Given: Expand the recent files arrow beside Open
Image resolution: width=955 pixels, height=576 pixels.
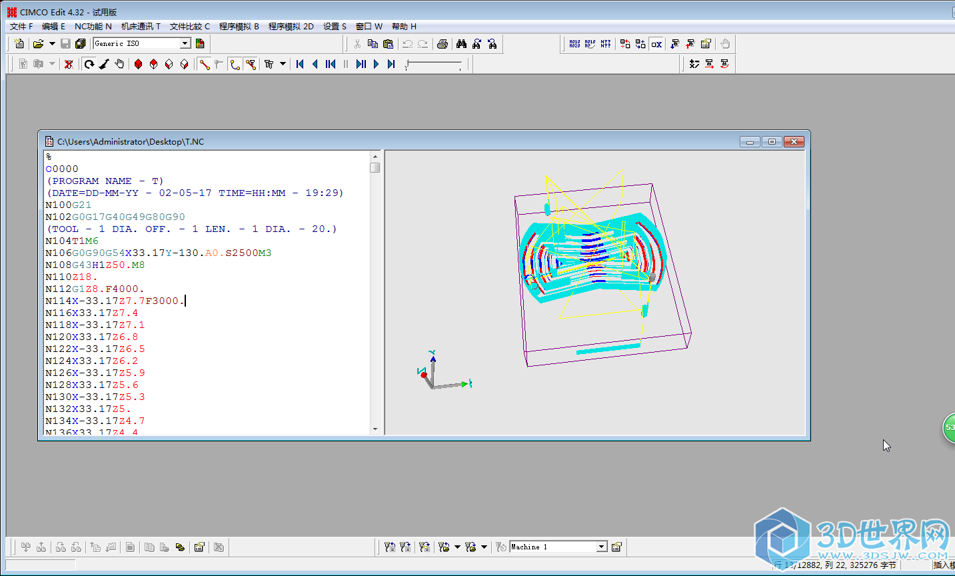Looking at the screenshot, I should 52,44.
